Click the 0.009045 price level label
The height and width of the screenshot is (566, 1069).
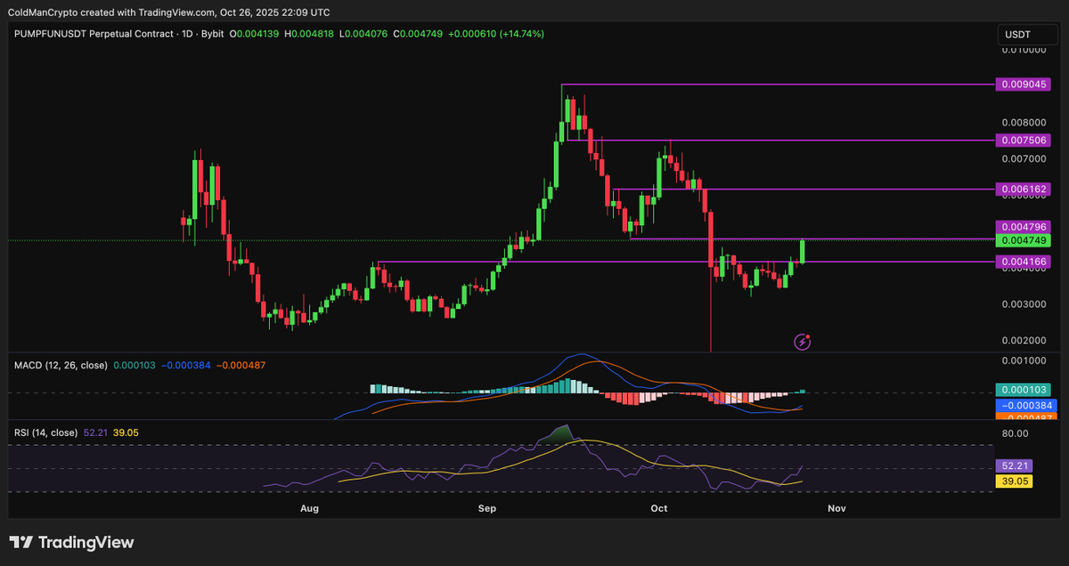[x=1024, y=84]
